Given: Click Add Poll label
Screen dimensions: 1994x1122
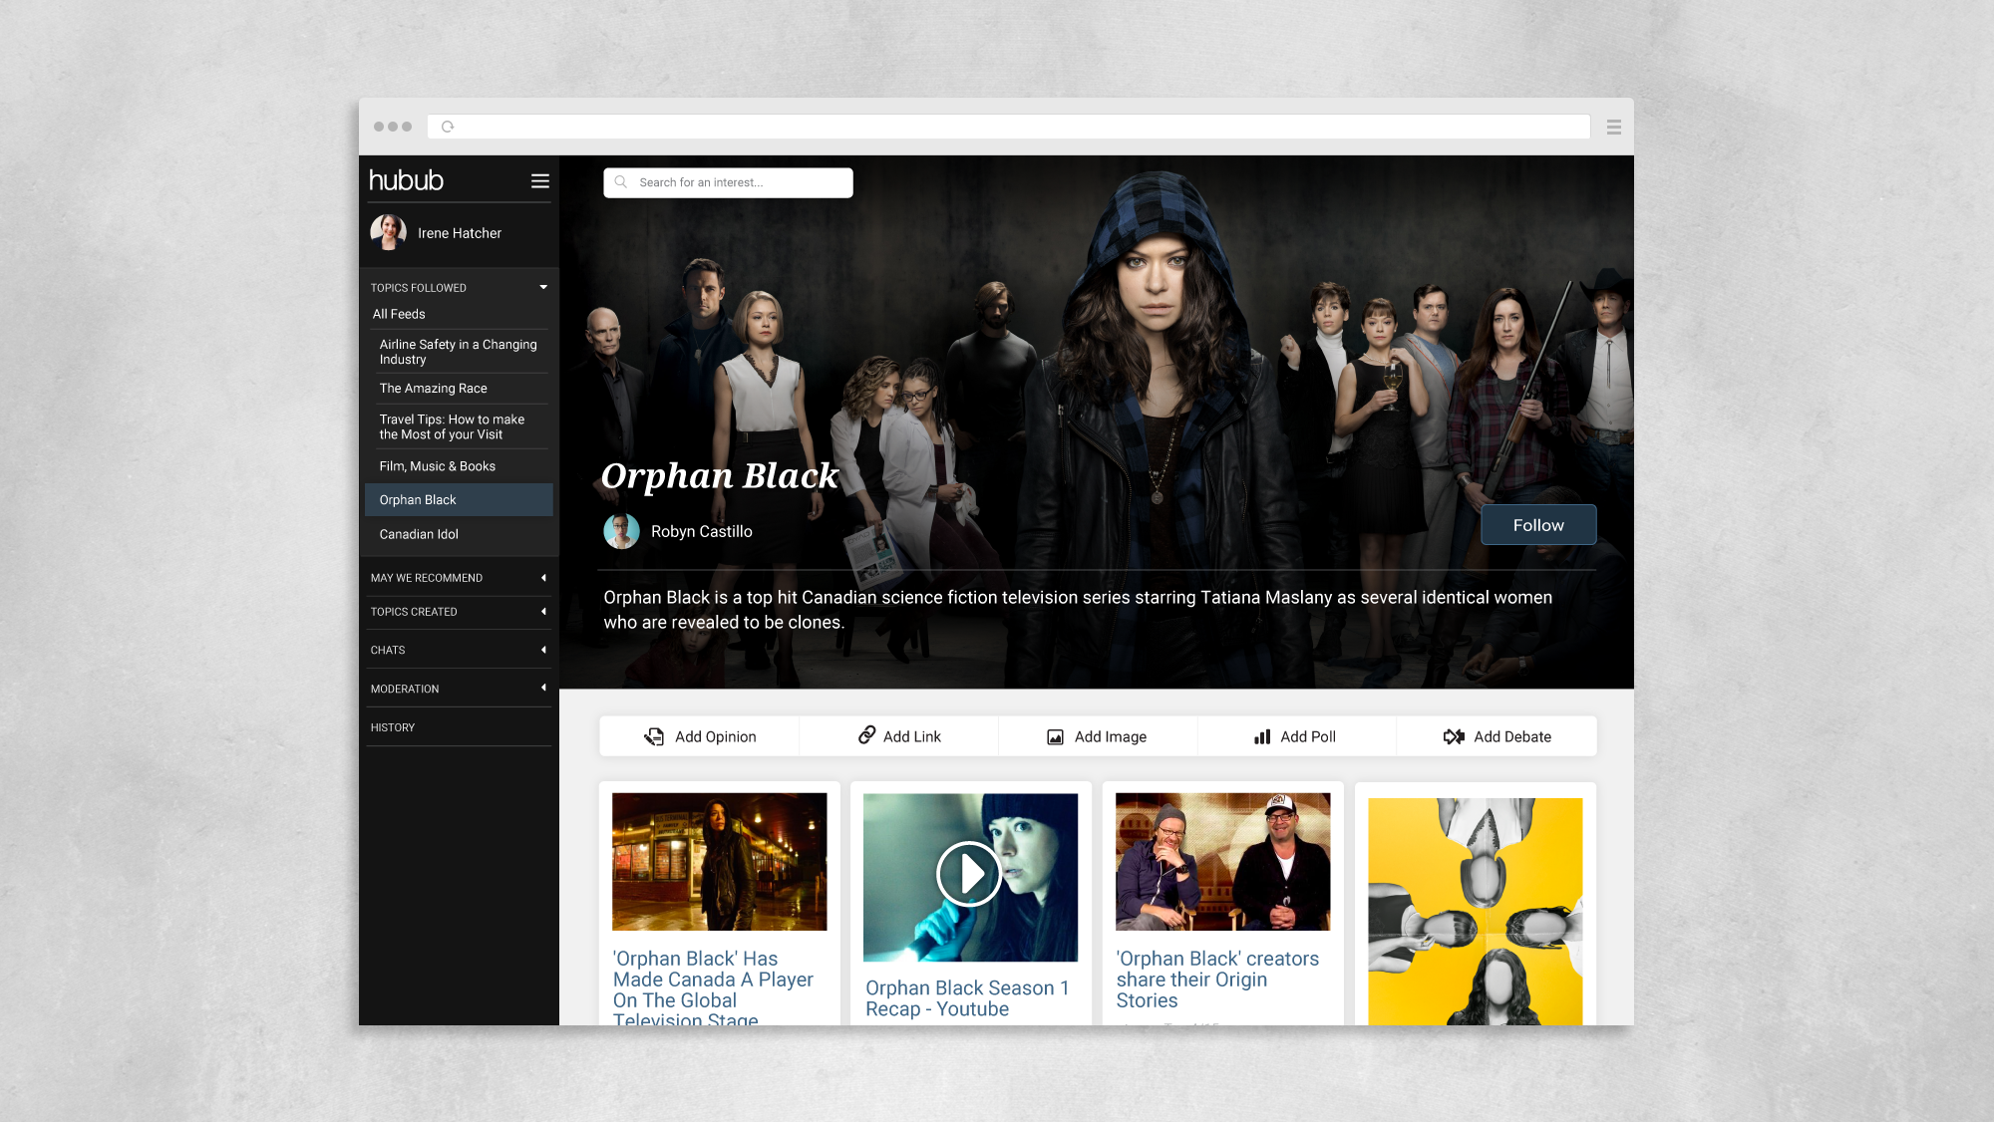Looking at the screenshot, I should coord(1307,736).
